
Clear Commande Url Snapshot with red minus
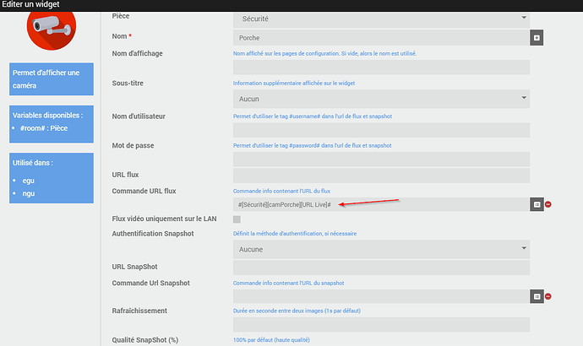(x=548, y=296)
